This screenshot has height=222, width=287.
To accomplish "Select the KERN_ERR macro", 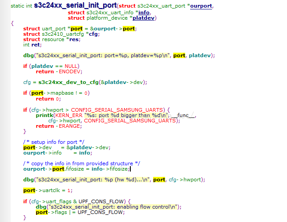I will tap(69, 115).
